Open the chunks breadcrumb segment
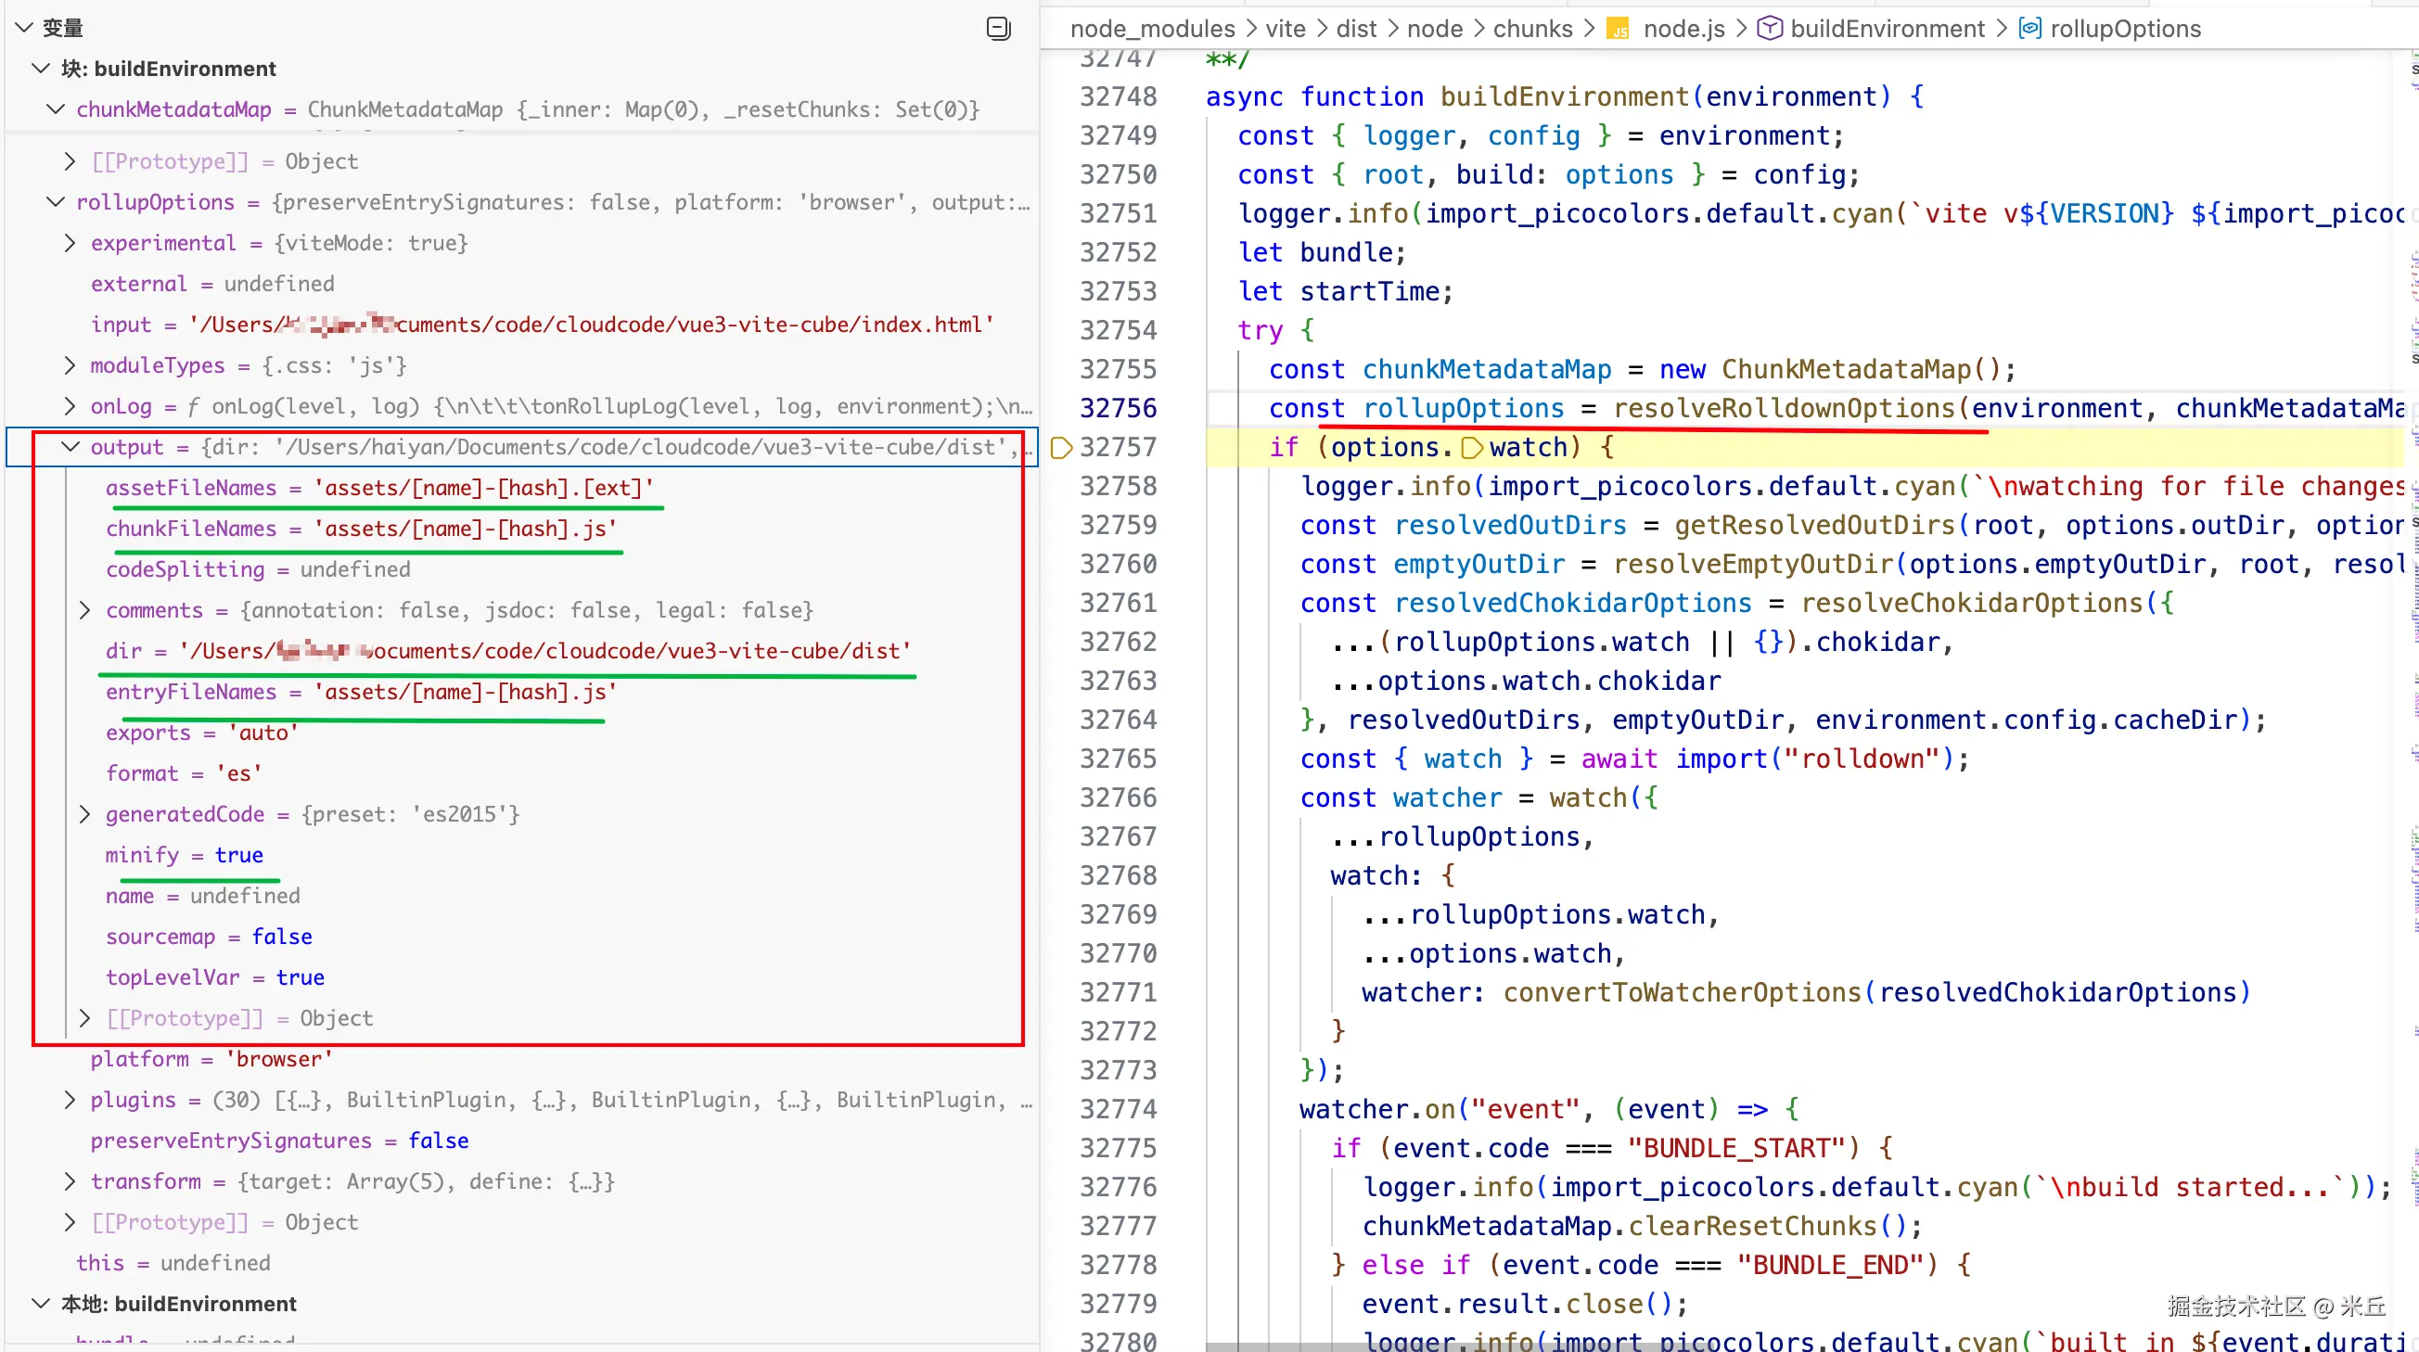 click(x=1531, y=29)
